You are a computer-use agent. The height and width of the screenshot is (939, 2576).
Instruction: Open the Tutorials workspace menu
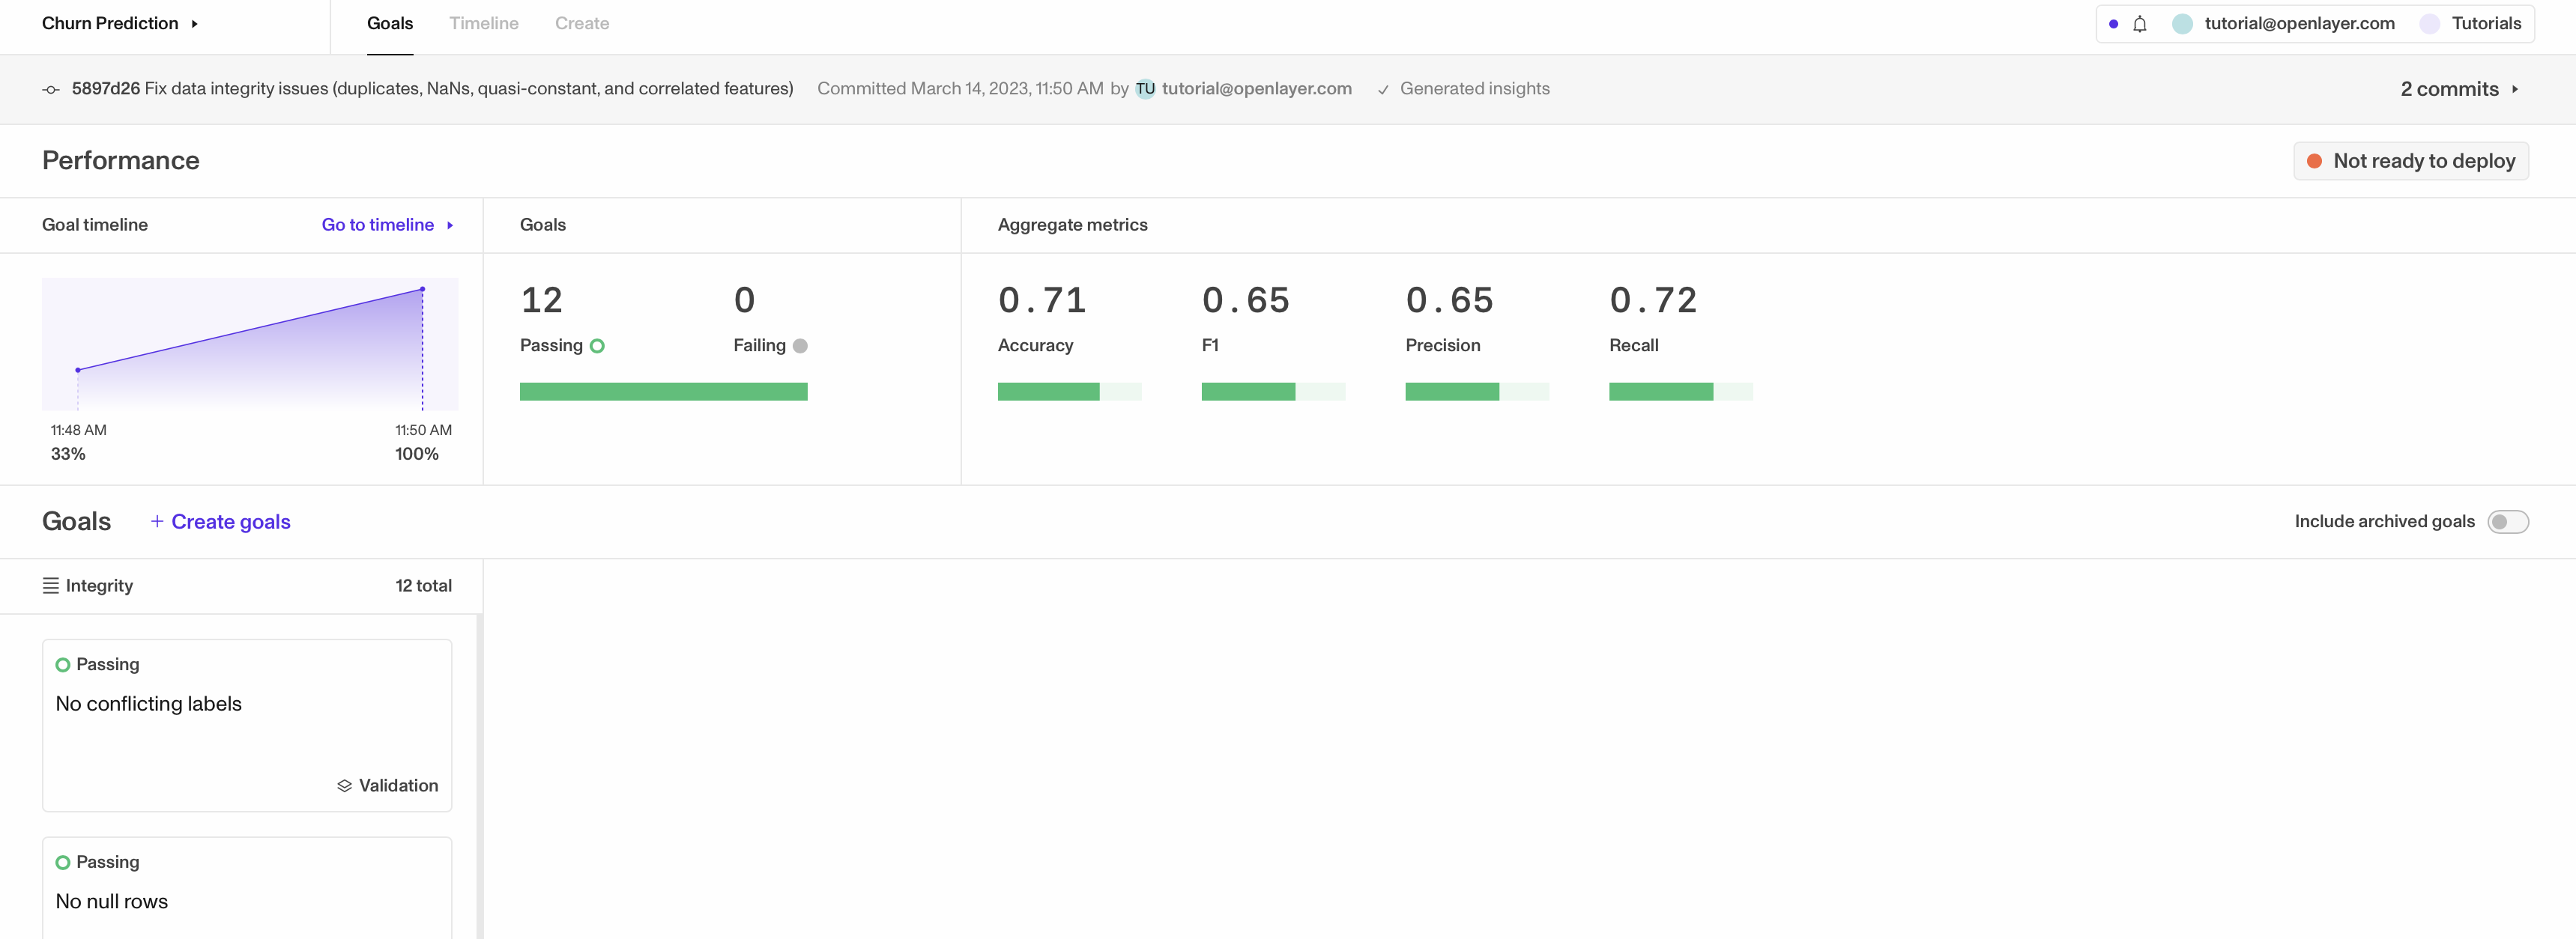click(2485, 24)
